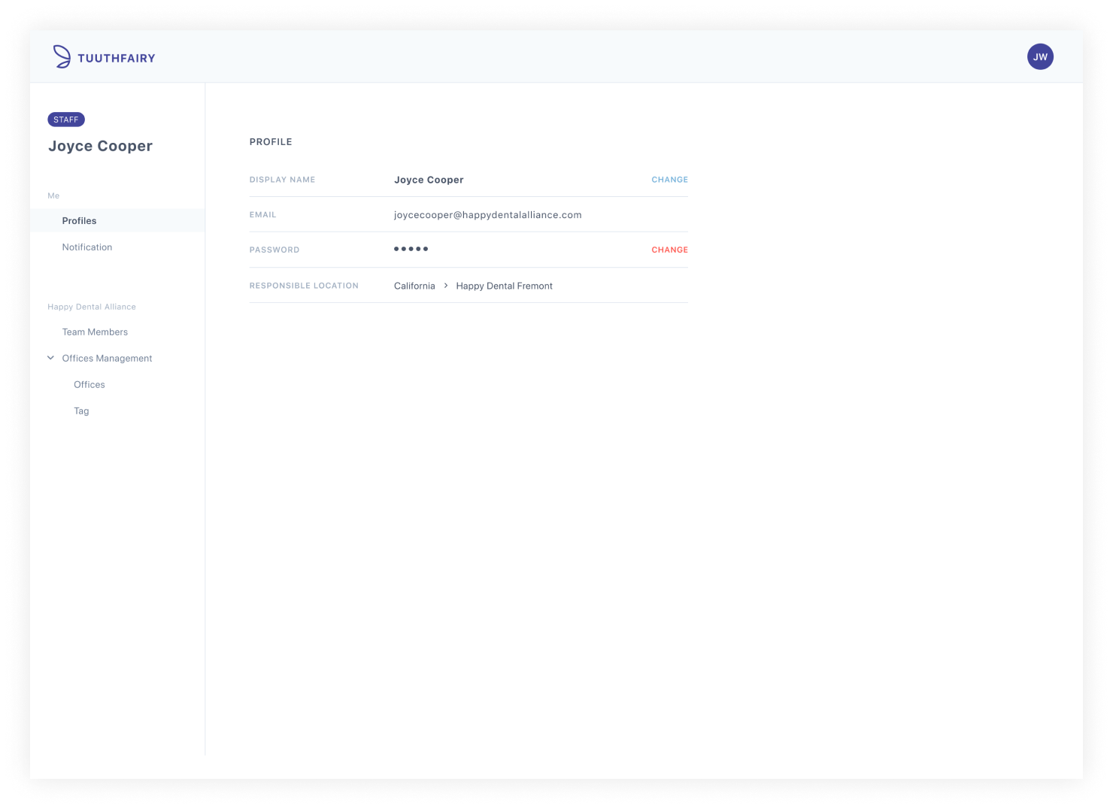Open the Profiles page in sidebar
The width and height of the screenshot is (1113, 809).
tap(79, 221)
